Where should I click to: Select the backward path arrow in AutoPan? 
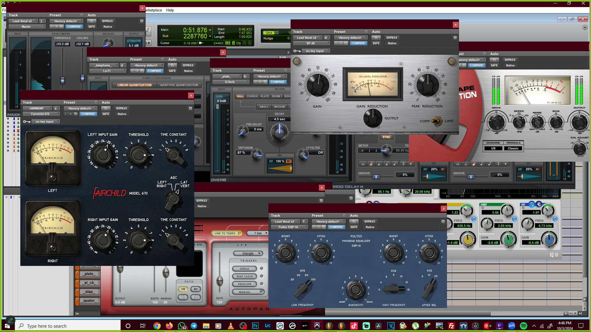point(196,289)
